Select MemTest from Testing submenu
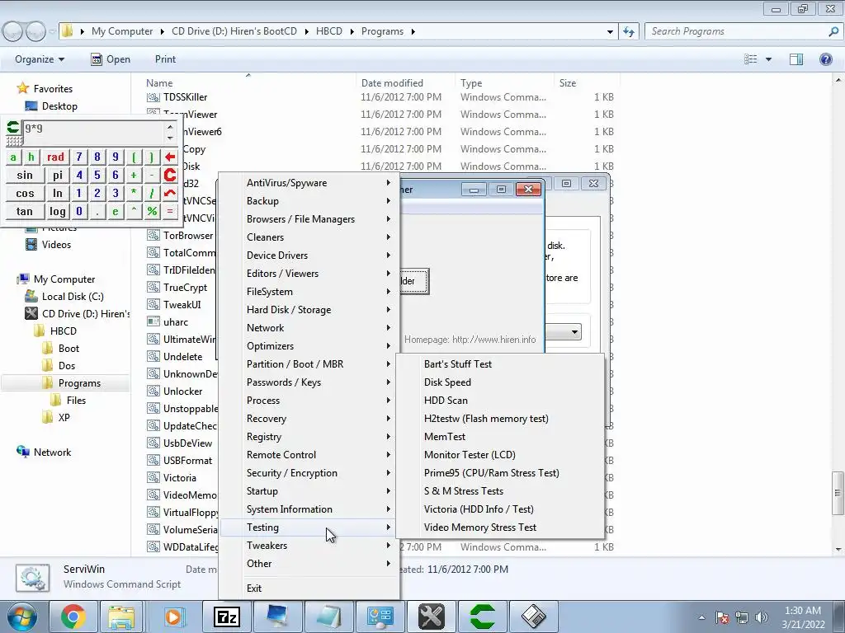Viewport: 845px width, 633px height. pos(500,437)
